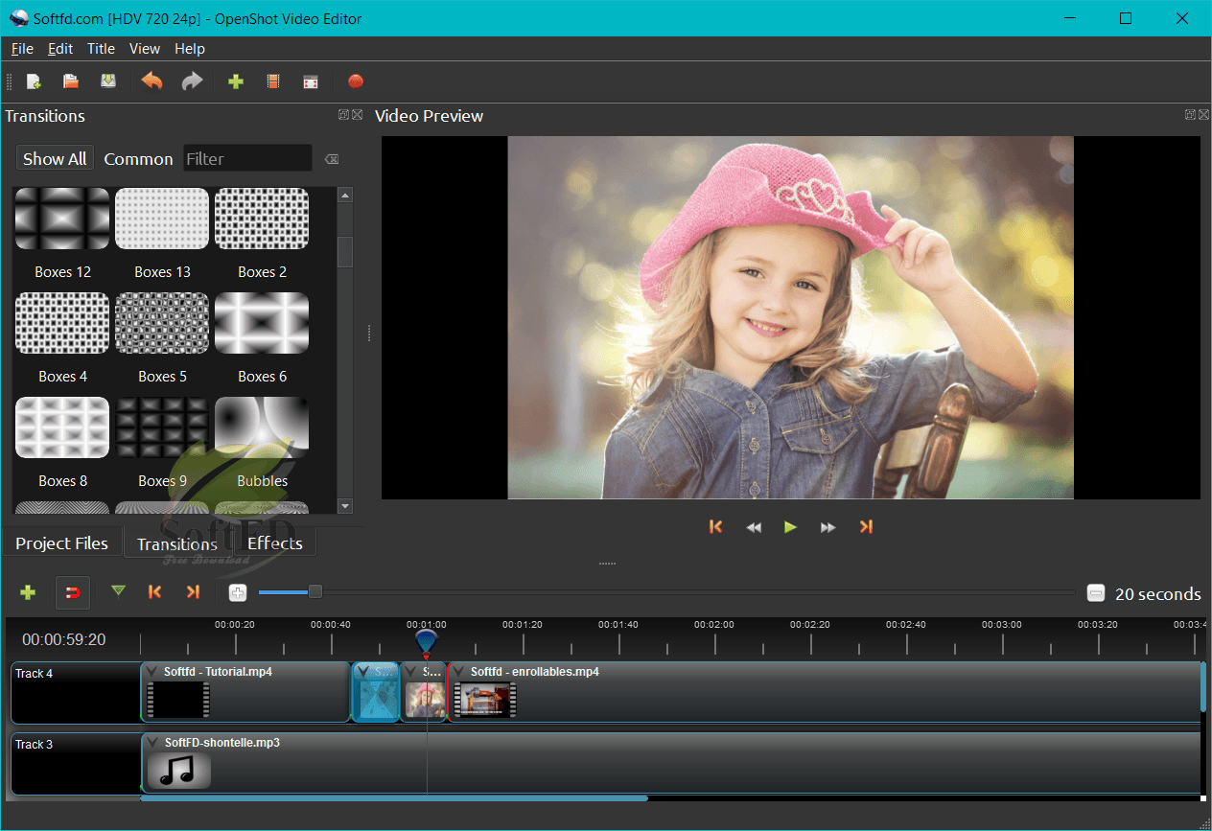Undo the last action
Screen dimensions: 1212x831
pos(151,81)
